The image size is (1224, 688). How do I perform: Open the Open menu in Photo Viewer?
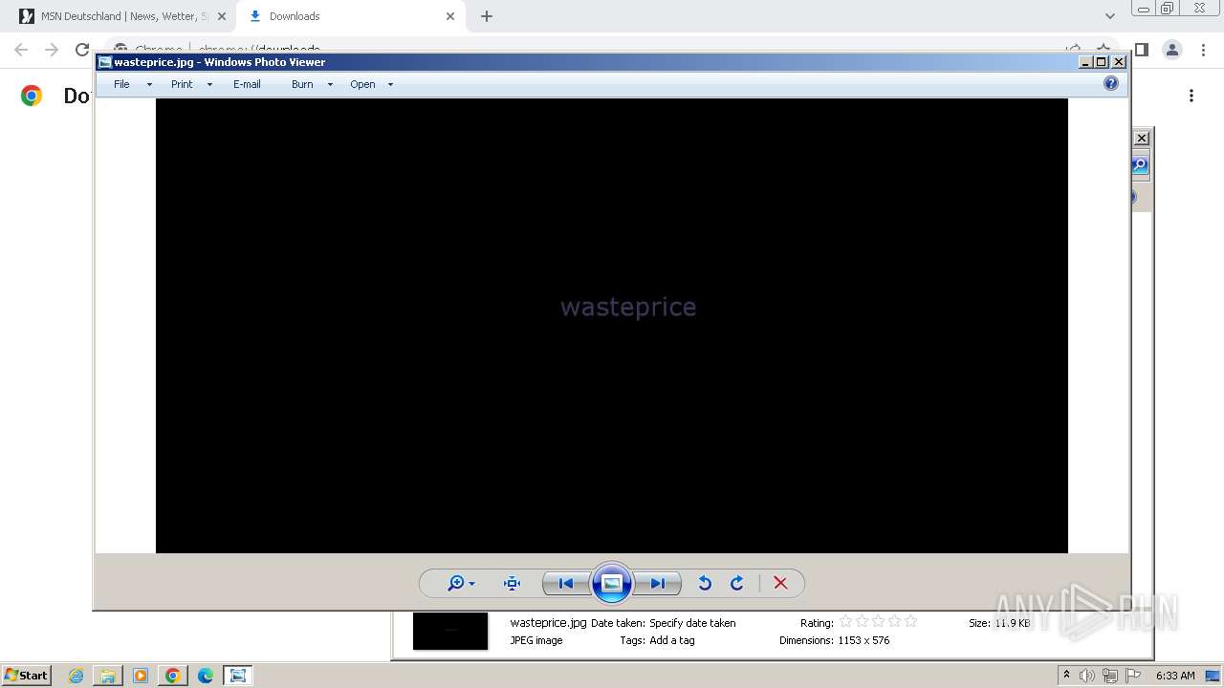[362, 84]
